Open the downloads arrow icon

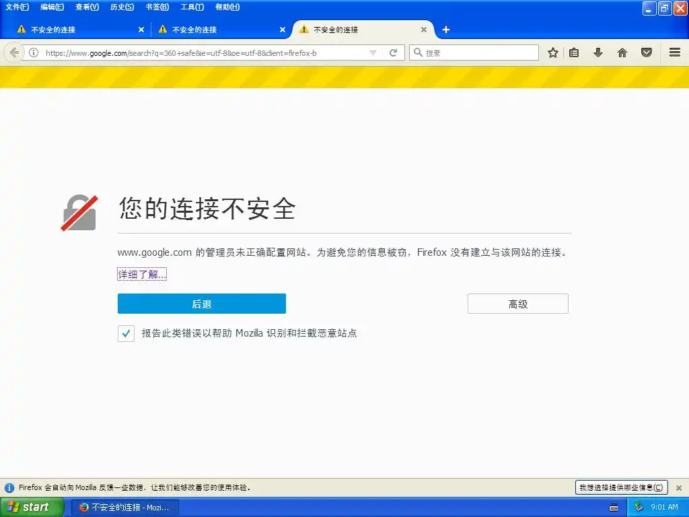(598, 53)
